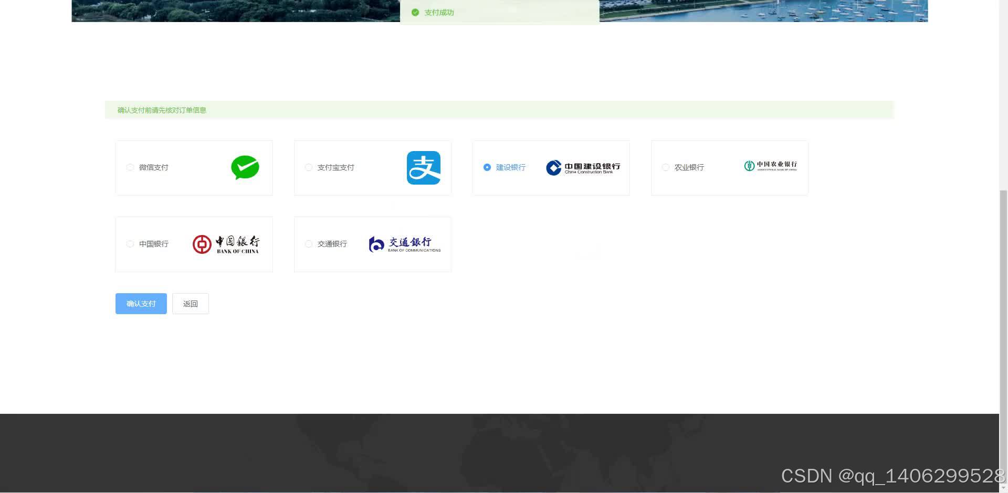
Task: Click the 支付成功 notification text
Action: 439,13
